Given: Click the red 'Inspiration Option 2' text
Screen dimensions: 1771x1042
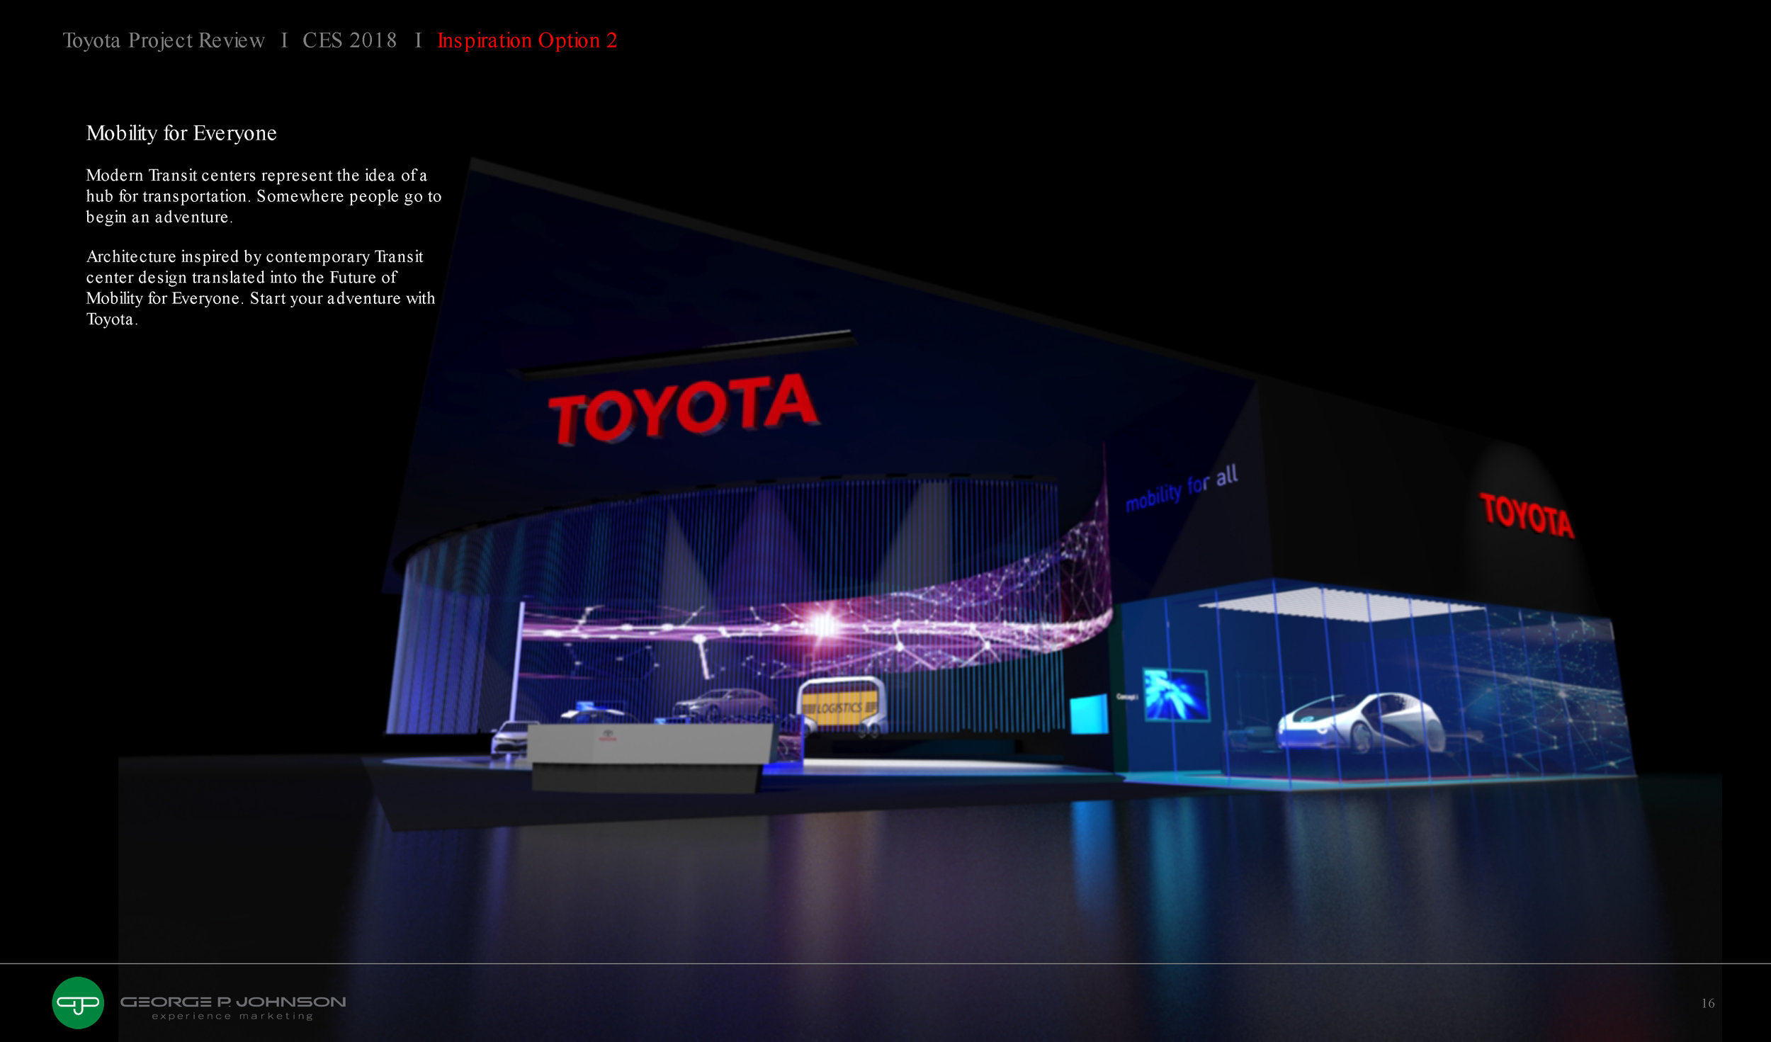Looking at the screenshot, I should tap(527, 40).
